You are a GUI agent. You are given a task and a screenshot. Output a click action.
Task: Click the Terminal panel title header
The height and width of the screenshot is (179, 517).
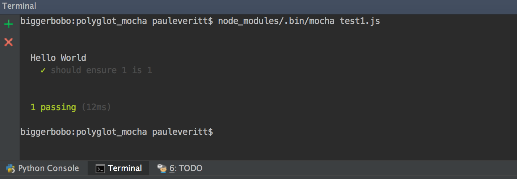pos(19,6)
